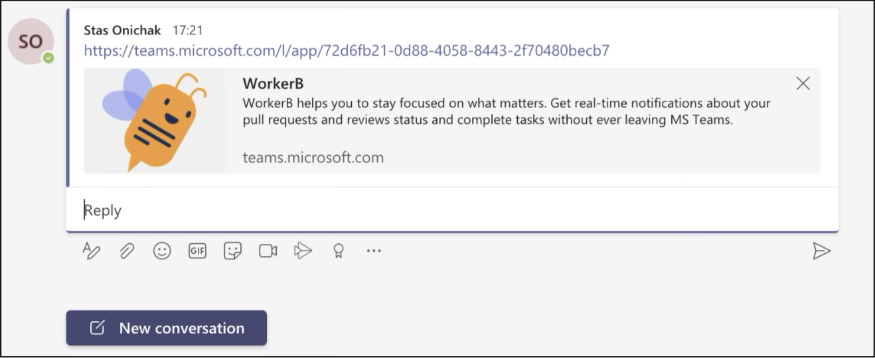Click the 17:21 message timestamp
875x358 pixels.
coord(187,30)
